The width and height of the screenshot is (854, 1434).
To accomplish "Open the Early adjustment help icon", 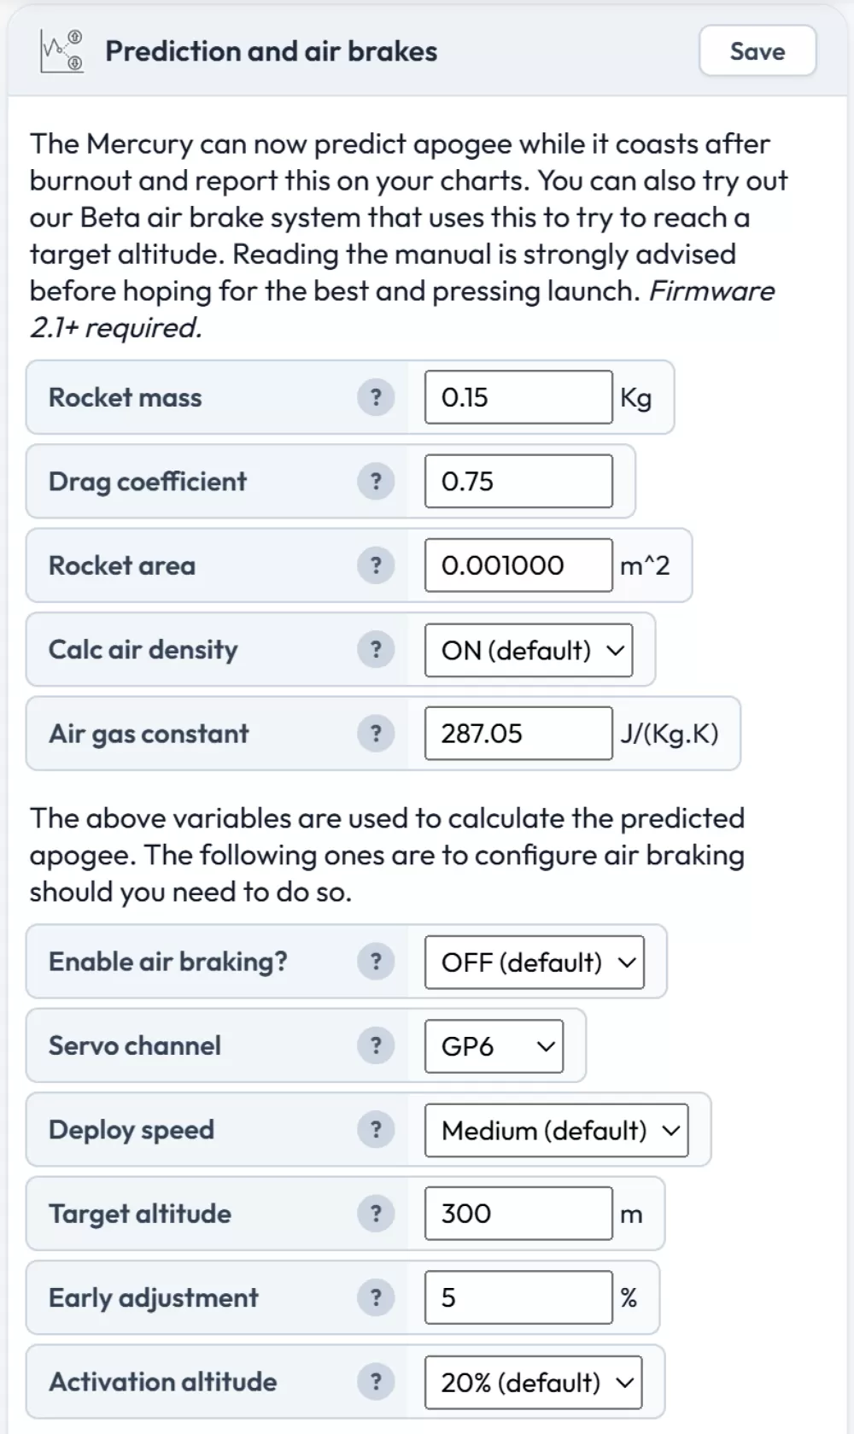I will click(x=376, y=1298).
